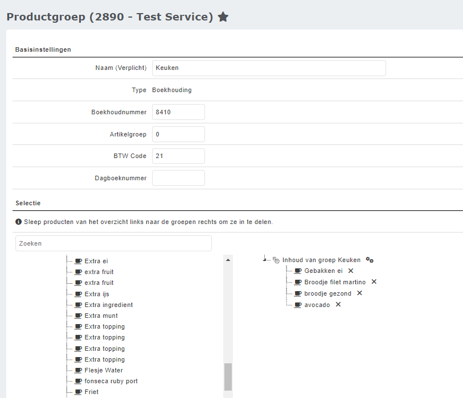Click the empty Dagboeknummer field
The width and height of the screenshot is (463, 398).
(x=178, y=178)
